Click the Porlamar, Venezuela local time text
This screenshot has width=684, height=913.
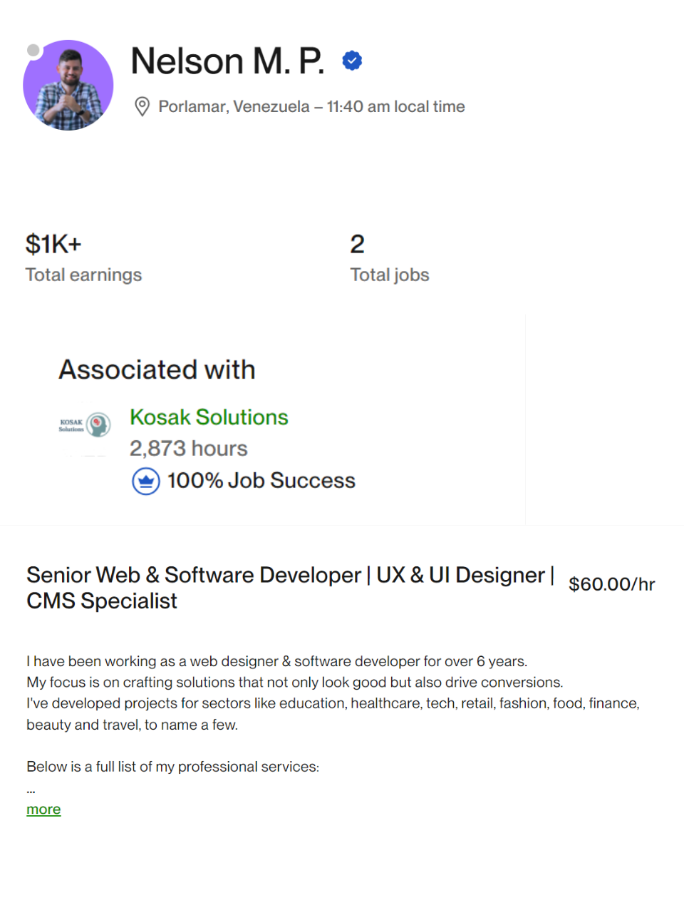click(x=311, y=107)
